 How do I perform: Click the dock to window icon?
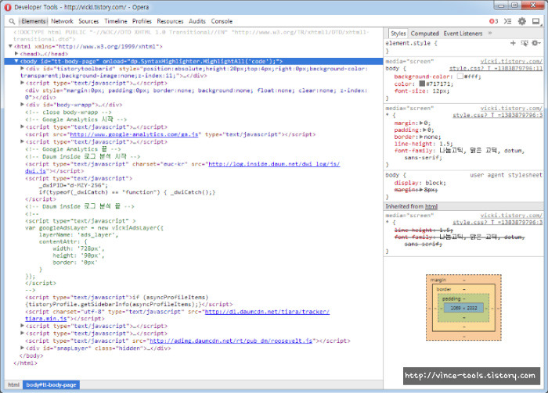[535, 21]
